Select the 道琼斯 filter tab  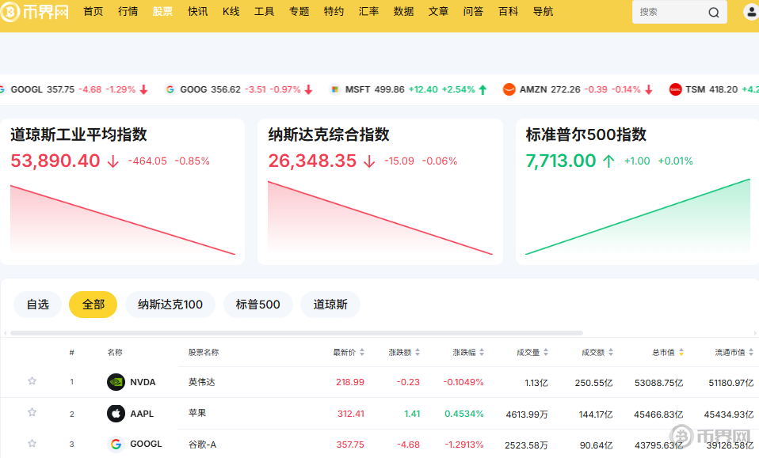click(330, 305)
